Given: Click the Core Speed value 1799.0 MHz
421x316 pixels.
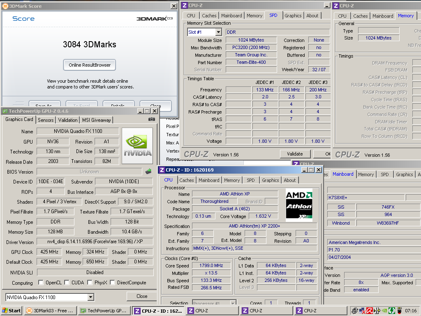Looking at the screenshot, I should click(211, 265).
